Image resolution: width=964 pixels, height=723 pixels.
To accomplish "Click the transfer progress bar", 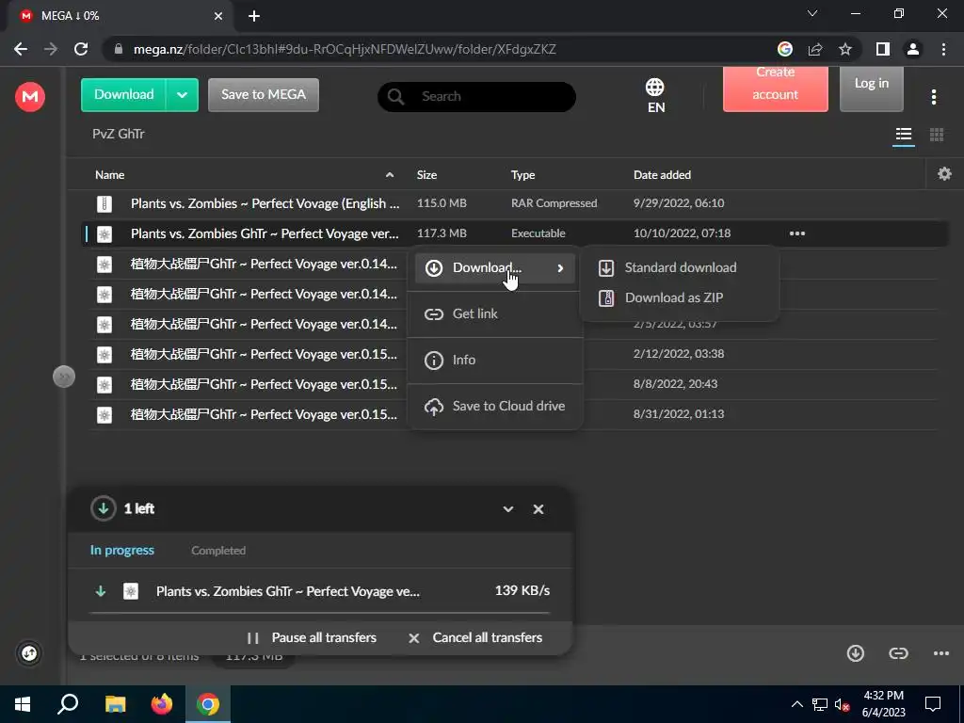I will coord(320,612).
